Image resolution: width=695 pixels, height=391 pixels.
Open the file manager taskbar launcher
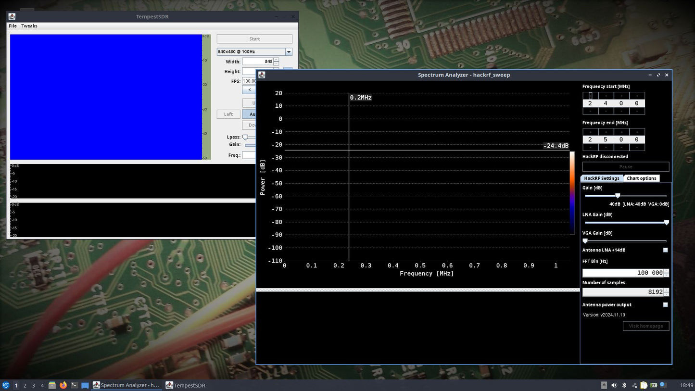[x=52, y=385]
